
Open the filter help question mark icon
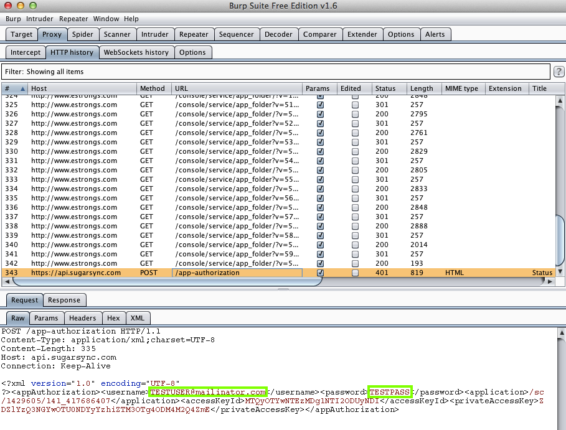click(x=559, y=72)
